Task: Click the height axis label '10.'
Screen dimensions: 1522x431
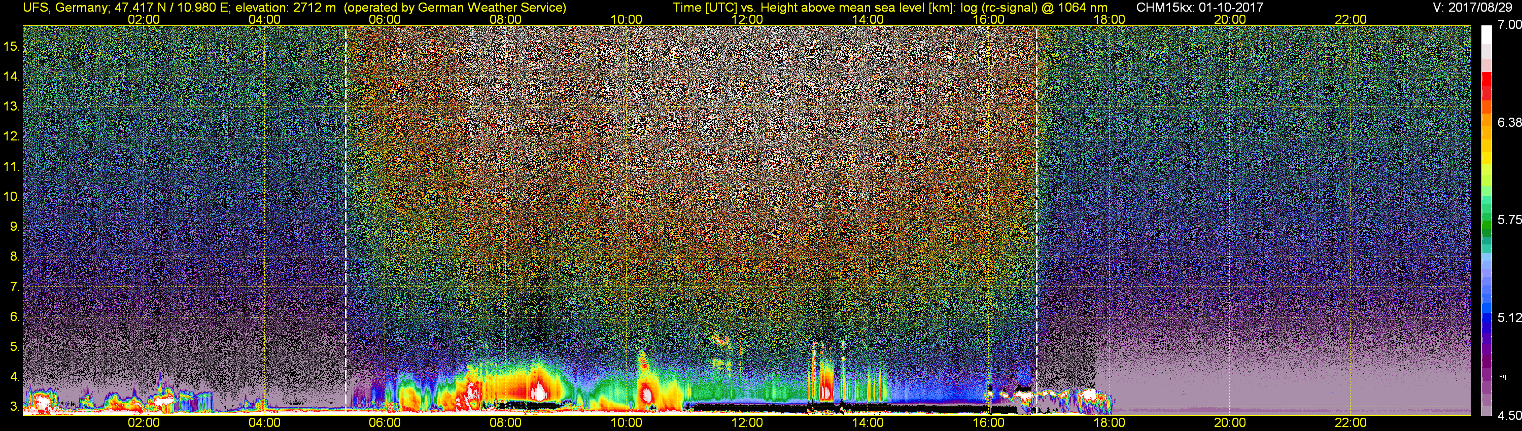Action: (12, 197)
